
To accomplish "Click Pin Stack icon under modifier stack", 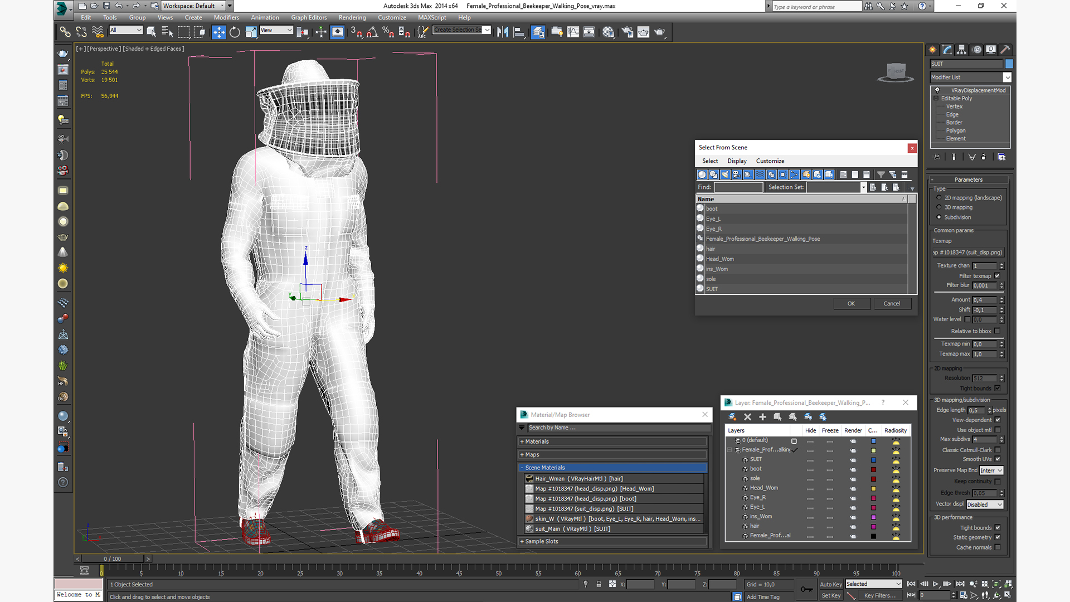I will pos(936,157).
